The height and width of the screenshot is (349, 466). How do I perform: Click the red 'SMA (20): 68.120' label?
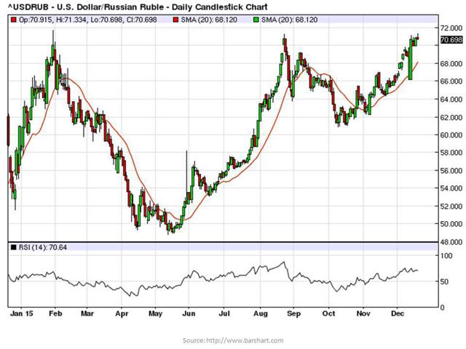209,20
